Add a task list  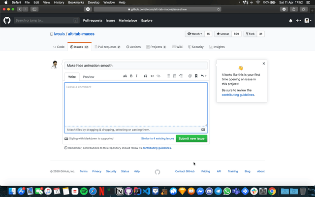[181, 76]
